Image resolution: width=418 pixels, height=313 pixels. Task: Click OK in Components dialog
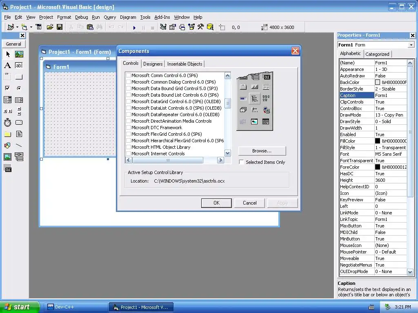[216, 203]
